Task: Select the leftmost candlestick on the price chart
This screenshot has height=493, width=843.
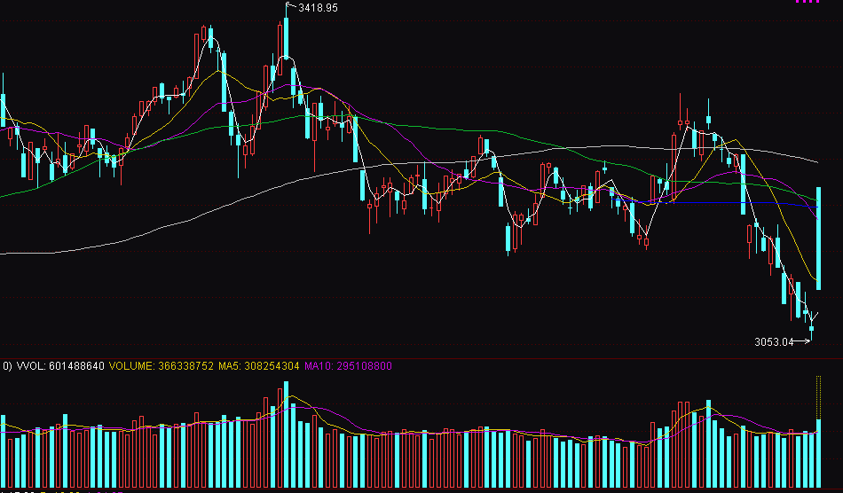Action: point(4,111)
